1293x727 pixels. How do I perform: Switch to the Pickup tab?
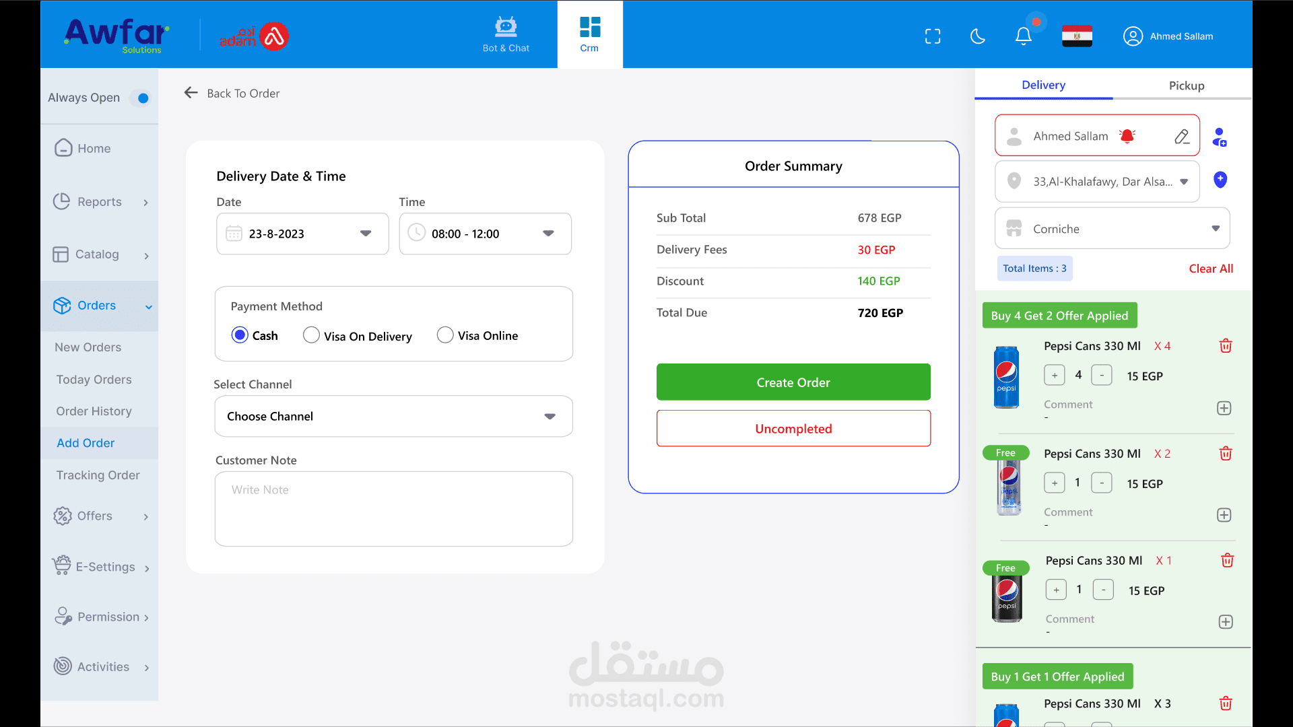(x=1186, y=85)
